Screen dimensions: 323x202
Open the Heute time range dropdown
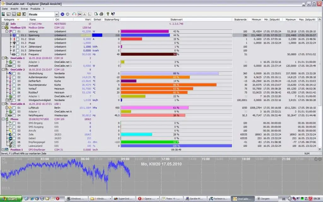point(56,14)
